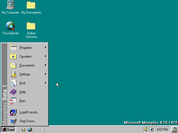The image size is (178, 133).
Task: Click the Show Desktop quick launch icon
Action: pos(23,129)
